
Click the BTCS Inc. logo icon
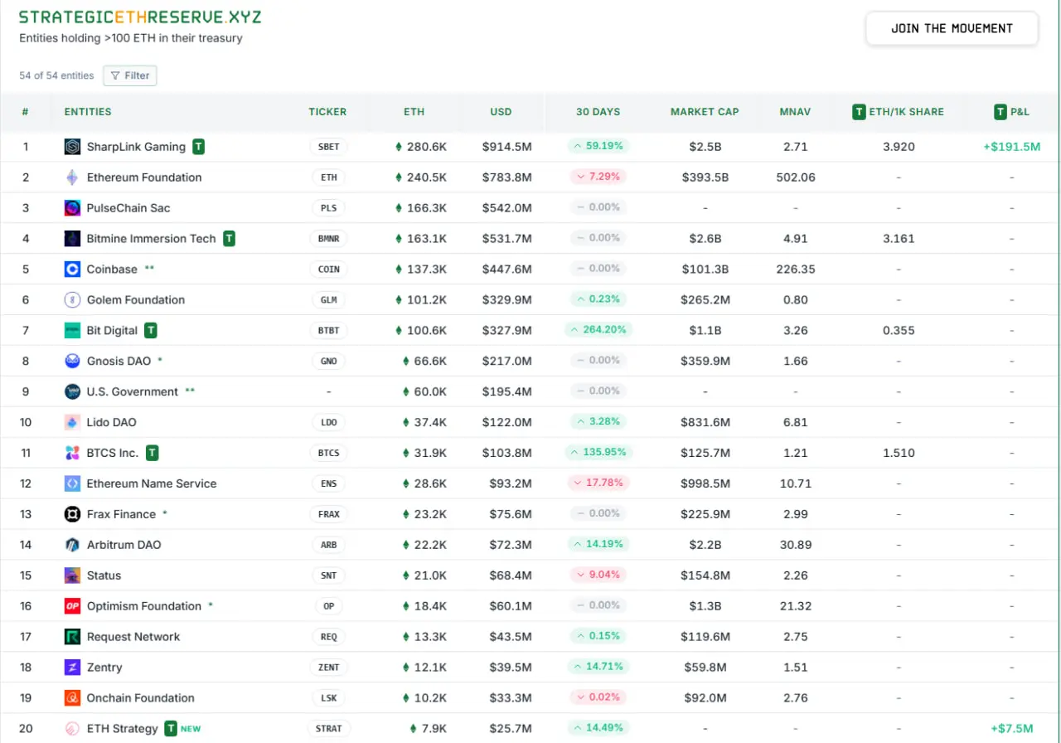[x=72, y=454]
